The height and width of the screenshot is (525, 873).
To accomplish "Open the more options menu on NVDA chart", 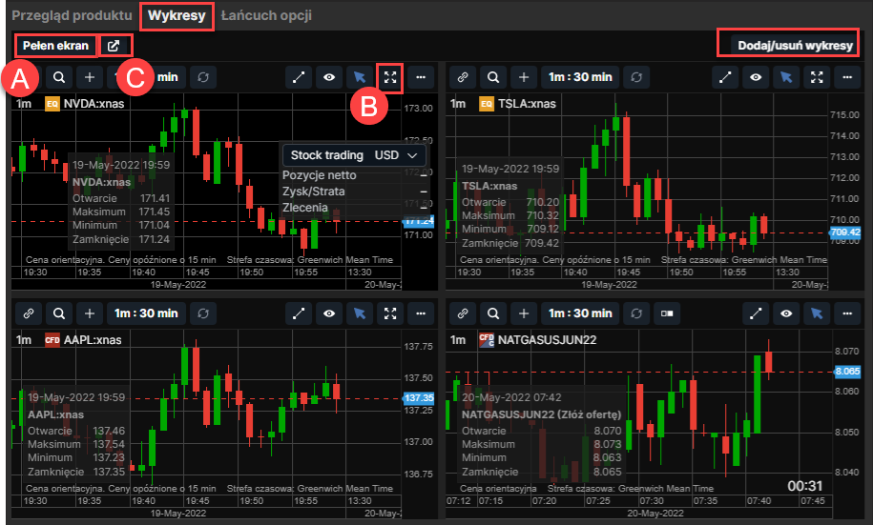I will coord(421,77).
